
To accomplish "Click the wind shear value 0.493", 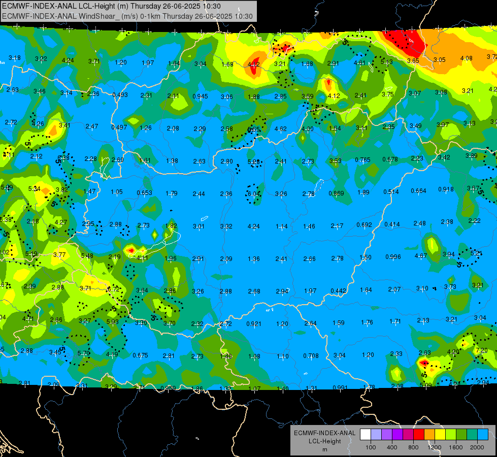I will [120, 95].
